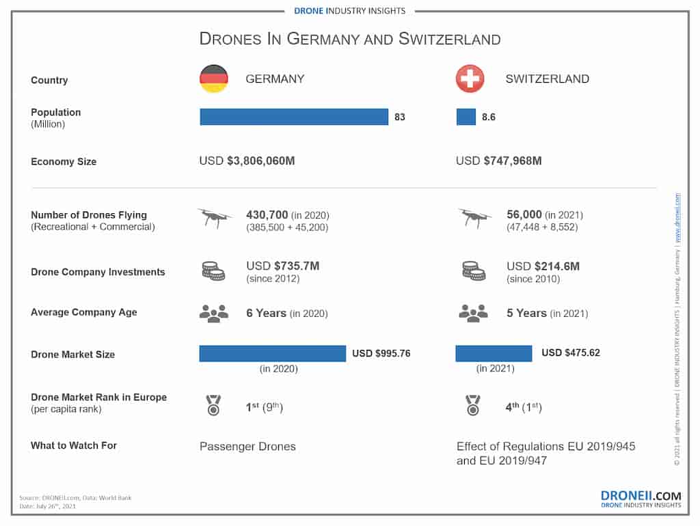Click the value "USD $475.62"
The width and height of the screenshot is (700, 526).
(x=571, y=353)
